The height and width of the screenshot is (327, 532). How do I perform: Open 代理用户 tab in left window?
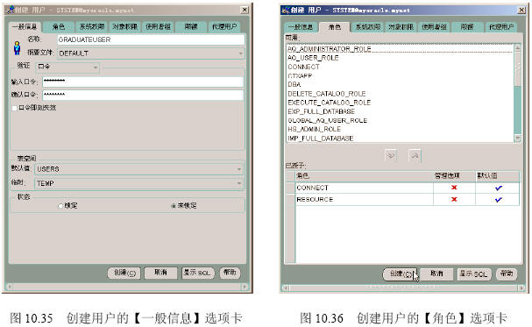[224, 26]
